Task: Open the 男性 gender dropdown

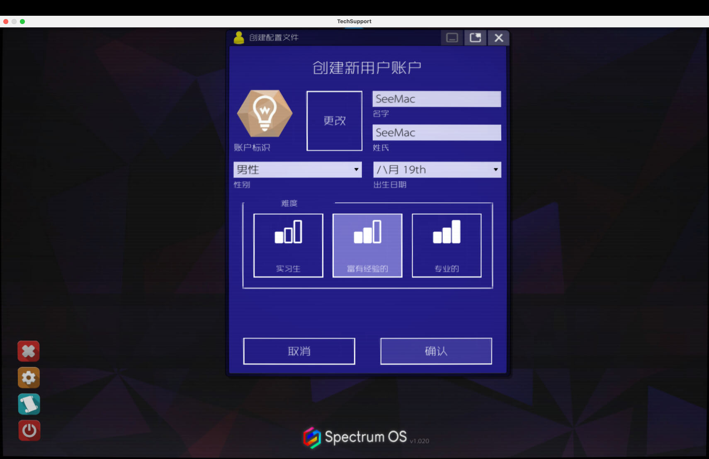Action: 297,170
